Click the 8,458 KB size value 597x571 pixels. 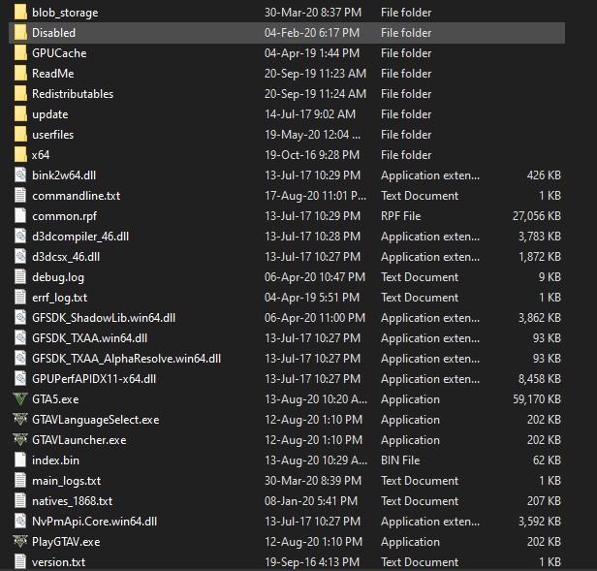point(540,379)
